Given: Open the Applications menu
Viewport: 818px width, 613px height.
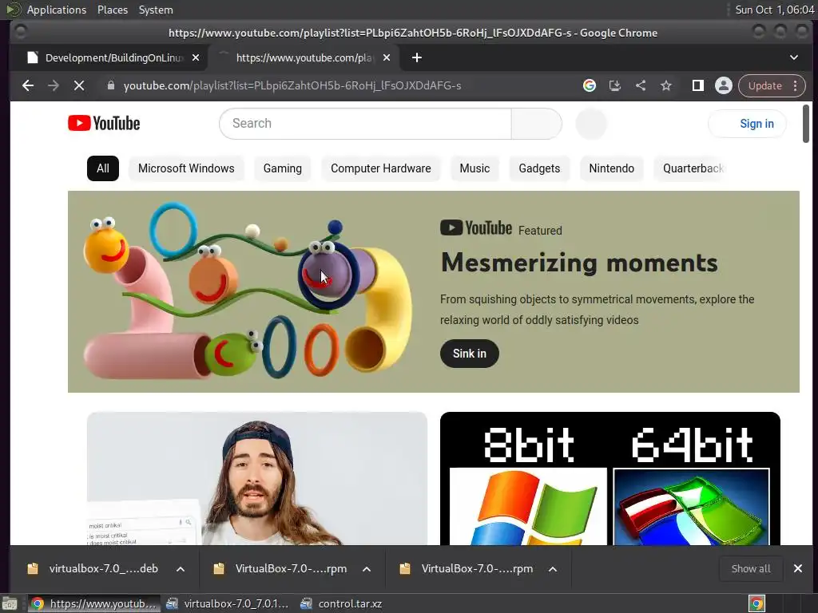Looking at the screenshot, I should pyautogui.click(x=57, y=10).
